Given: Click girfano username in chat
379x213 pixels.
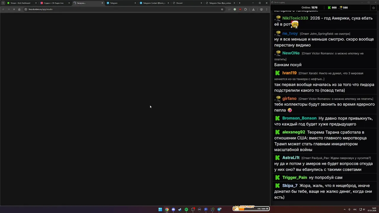Looking at the screenshot, I should 289,99.
